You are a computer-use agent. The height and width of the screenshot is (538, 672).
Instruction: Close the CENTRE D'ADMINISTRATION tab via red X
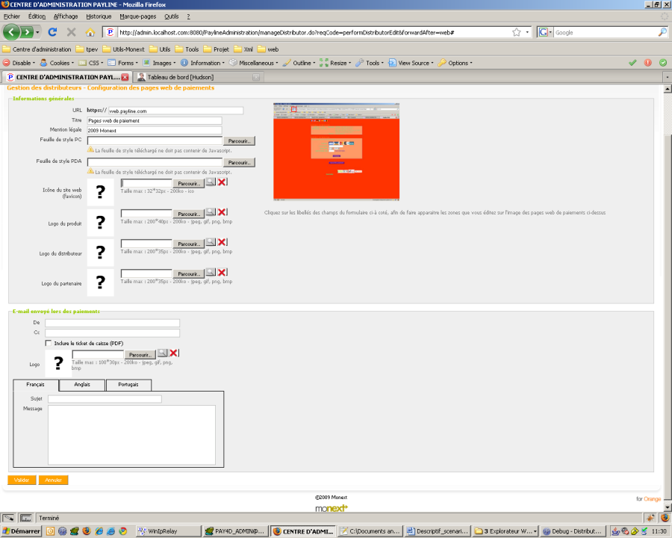tap(125, 77)
